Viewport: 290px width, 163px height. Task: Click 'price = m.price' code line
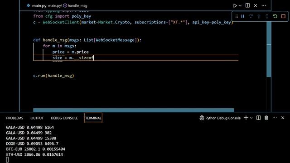(x=71, y=52)
